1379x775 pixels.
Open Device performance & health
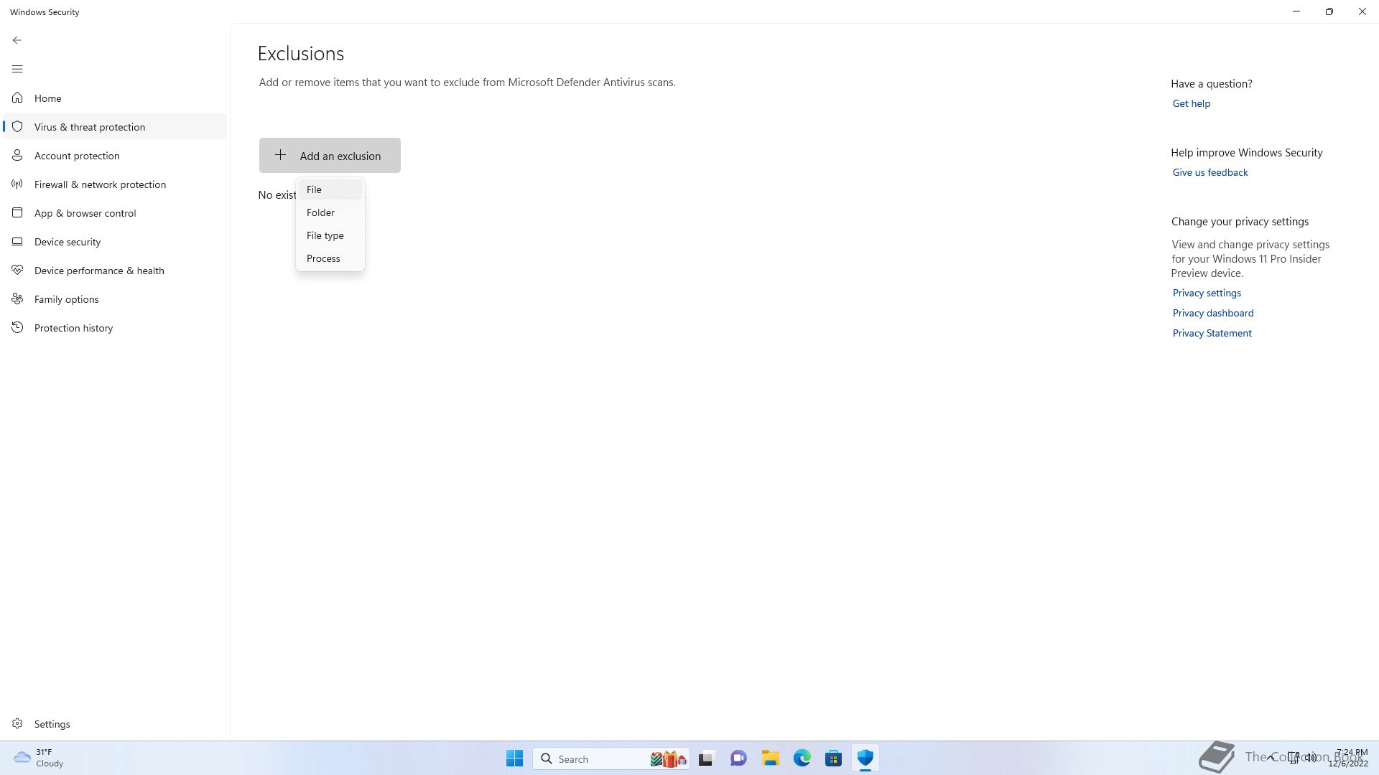(115, 271)
